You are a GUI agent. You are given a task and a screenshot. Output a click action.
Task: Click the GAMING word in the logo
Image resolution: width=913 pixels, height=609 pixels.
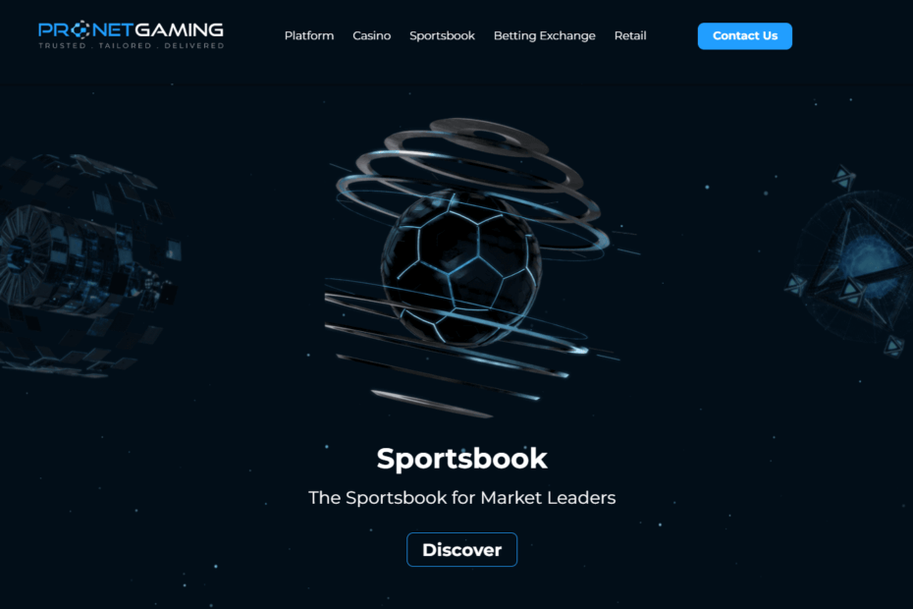[x=180, y=29]
